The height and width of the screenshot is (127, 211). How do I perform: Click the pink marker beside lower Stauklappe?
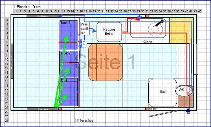(60, 109)
